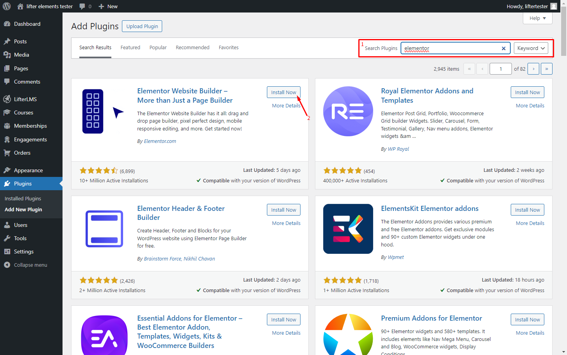This screenshot has height=355, width=567.
Task: Expand the Help panel
Action: tap(538, 18)
